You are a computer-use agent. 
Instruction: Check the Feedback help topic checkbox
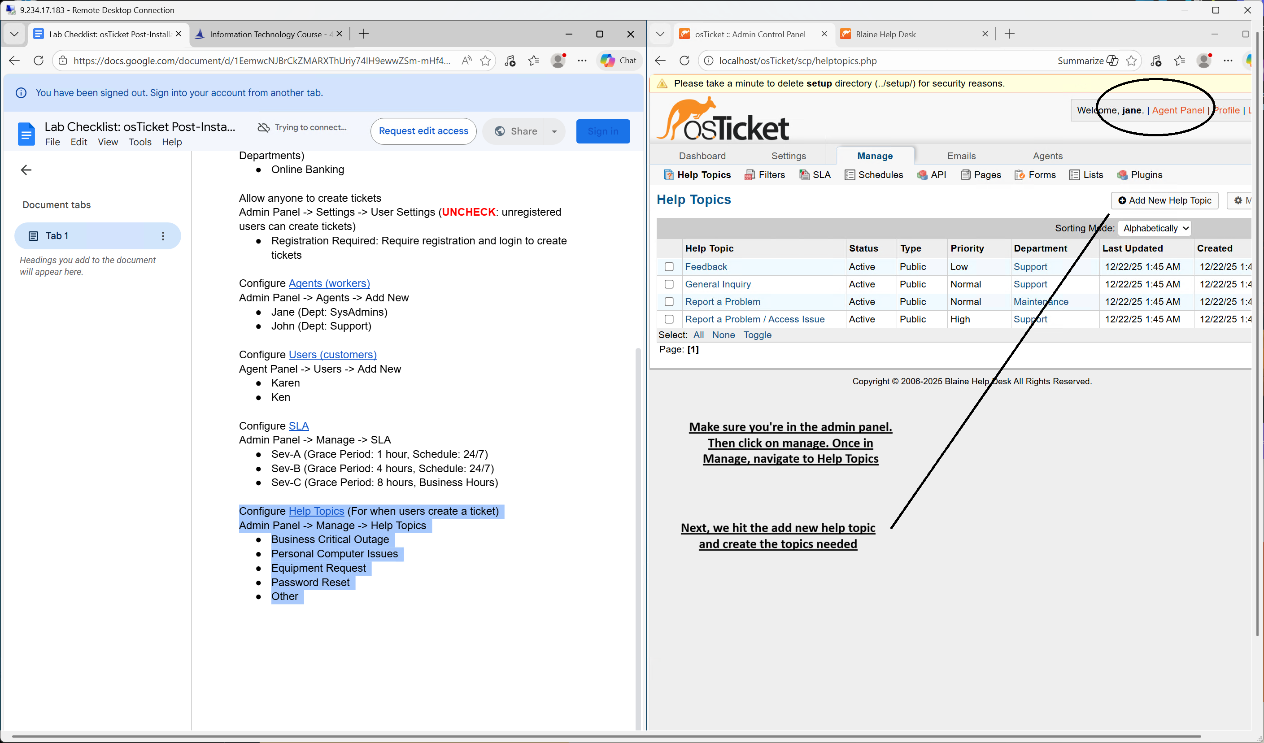(669, 267)
